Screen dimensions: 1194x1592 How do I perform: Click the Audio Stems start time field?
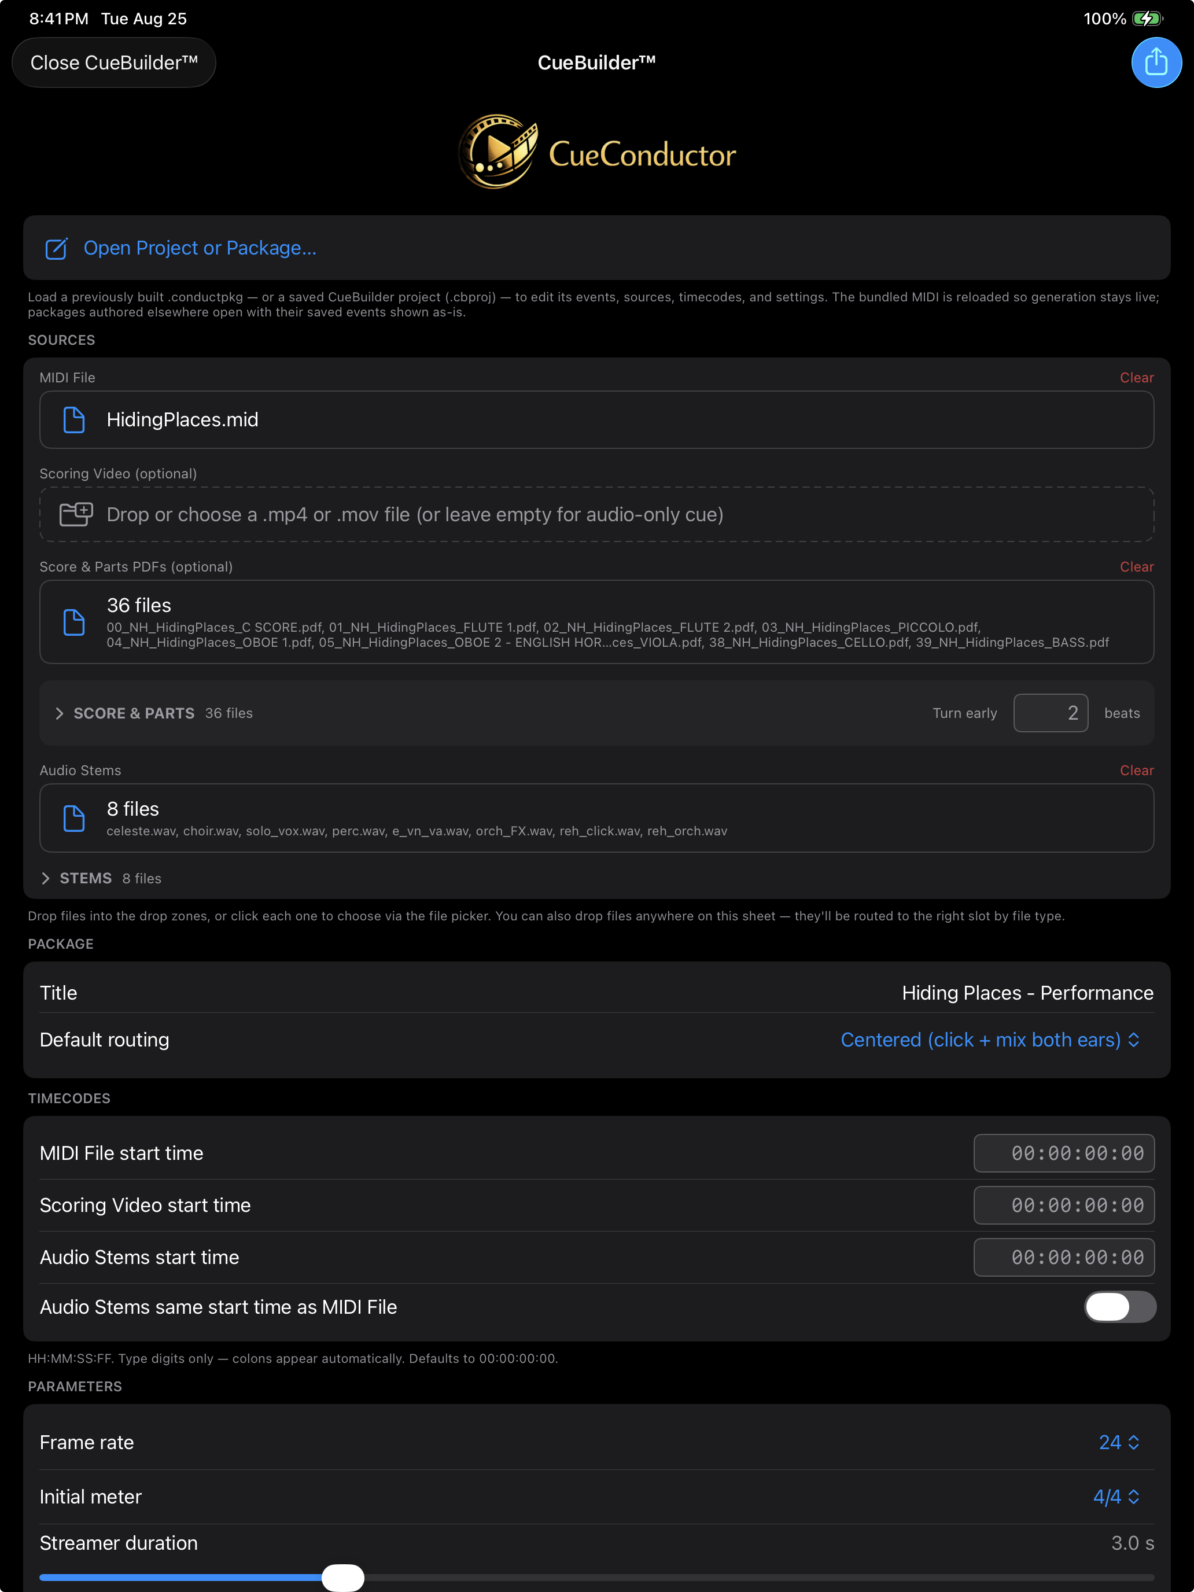click(x=1064, y=1257)
